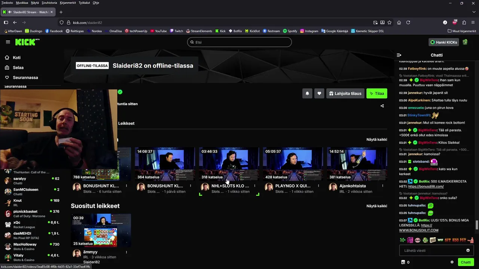Click the KICK logo

coord(27,42)
